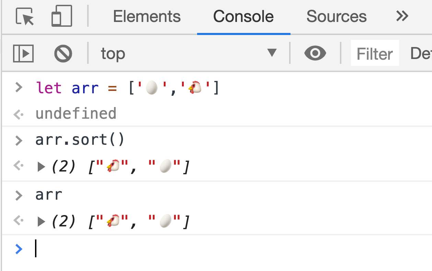Click the console prompt input line

tap(206, 249)
